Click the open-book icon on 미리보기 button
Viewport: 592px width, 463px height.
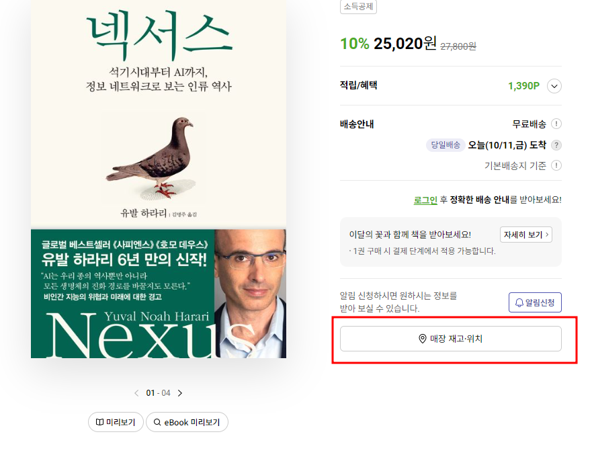99,422
